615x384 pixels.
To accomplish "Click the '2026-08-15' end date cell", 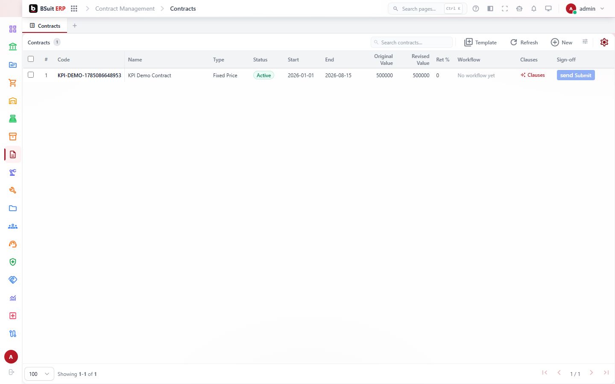I will [x=338, y=76].
